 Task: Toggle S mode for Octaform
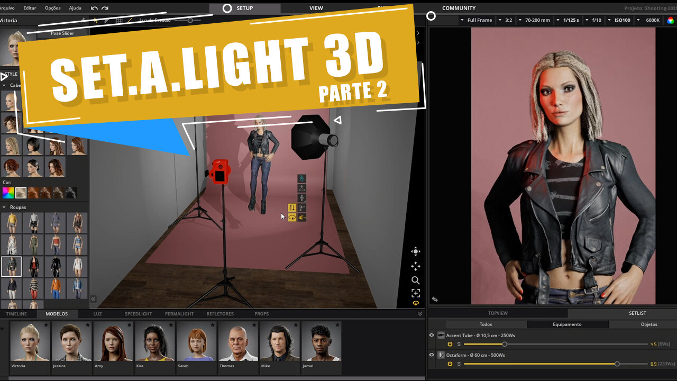459,364
